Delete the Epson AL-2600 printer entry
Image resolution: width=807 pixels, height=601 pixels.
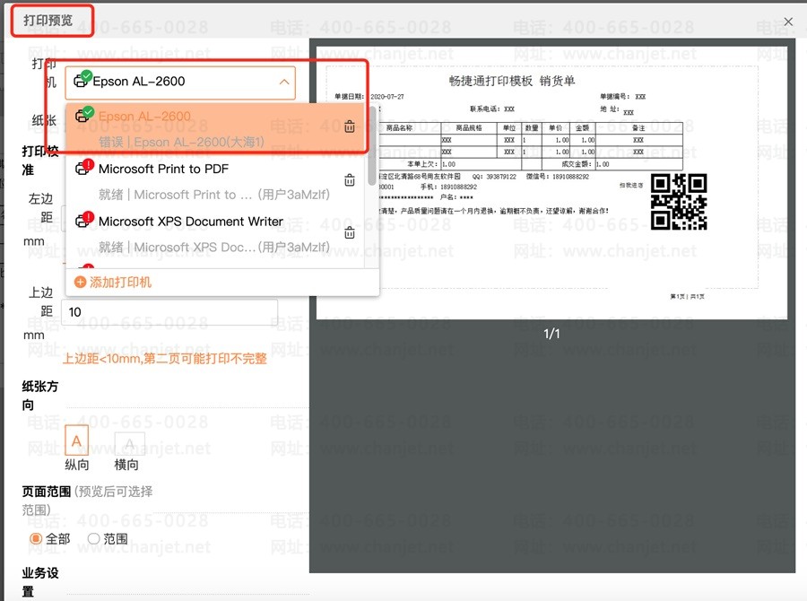(x=350, y=127)
